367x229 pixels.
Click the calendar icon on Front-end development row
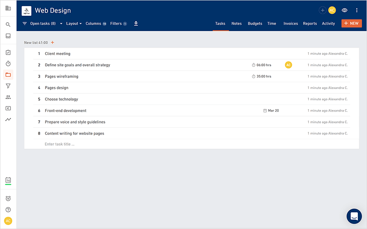265,110
